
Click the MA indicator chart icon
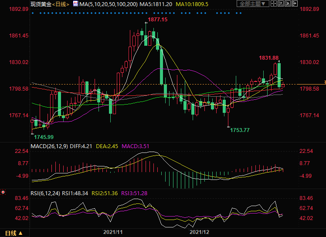pyautogui.click(x=75, y=3)
